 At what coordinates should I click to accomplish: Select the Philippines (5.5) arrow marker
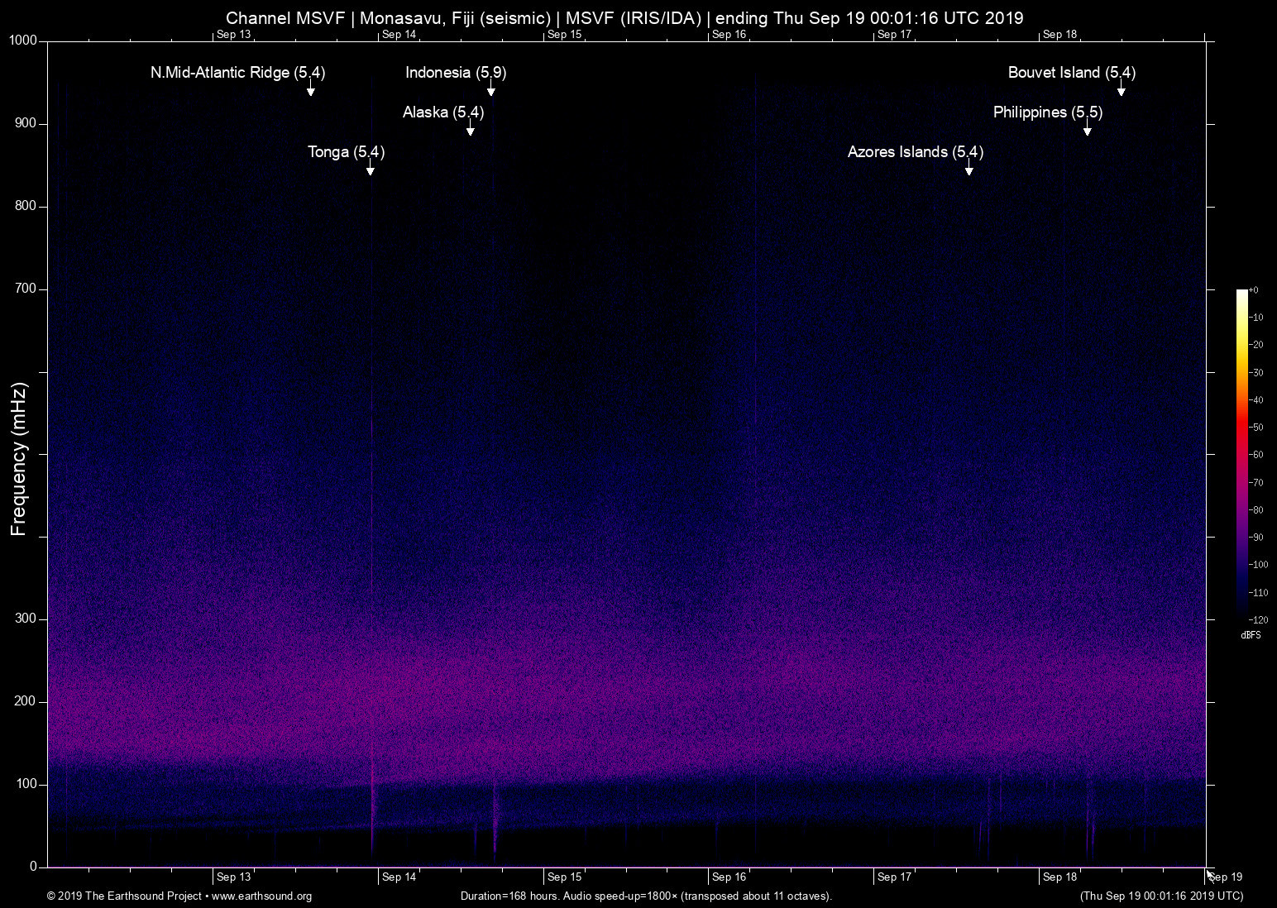1088,129
